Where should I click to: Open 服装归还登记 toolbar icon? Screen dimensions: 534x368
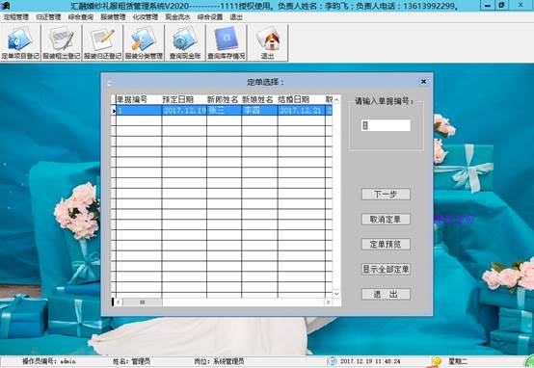coord(102,43)
